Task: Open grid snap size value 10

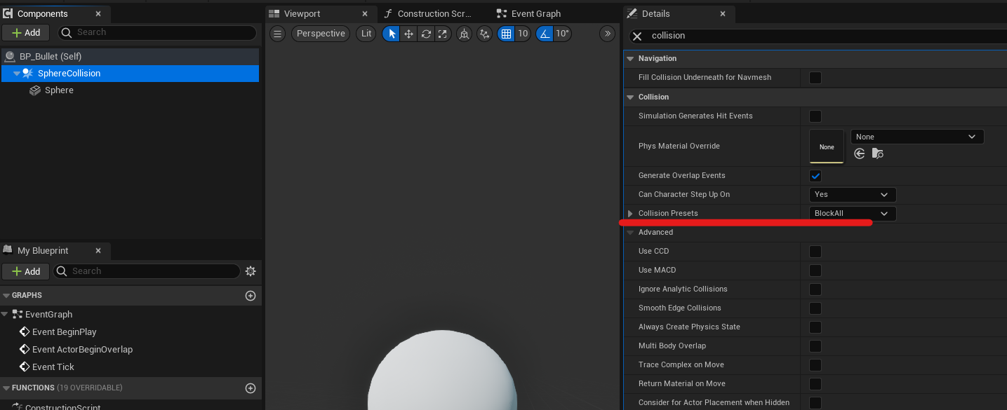Action: [x=523, y=34]
